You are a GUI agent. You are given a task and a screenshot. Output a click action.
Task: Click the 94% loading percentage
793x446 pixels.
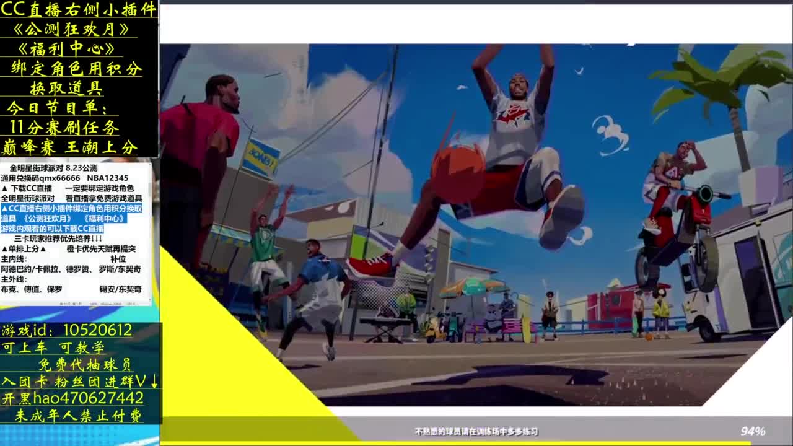(753, 431)
